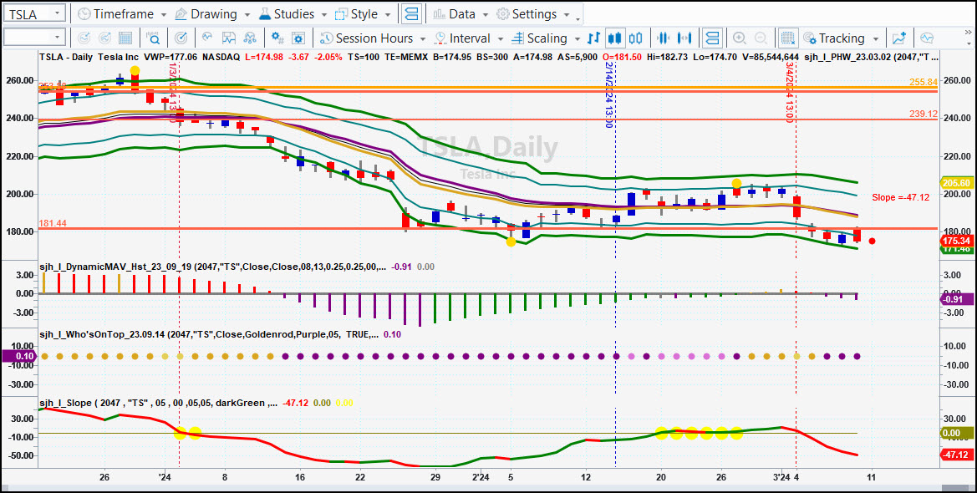Click the pencil icon beside Drawing
This screenshot has height=493, width=977.
(181, 13)
